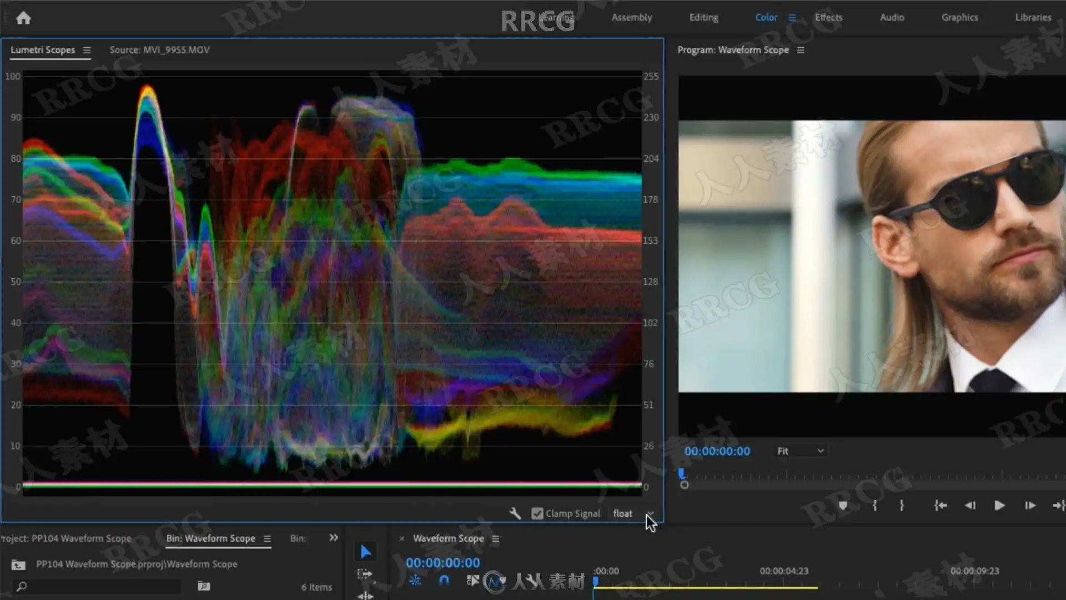Image resolution: width=1066 pixels, height=600 pixels.
Task: Toggle Linked Selection in the timeline
Action: click(472, 581)
